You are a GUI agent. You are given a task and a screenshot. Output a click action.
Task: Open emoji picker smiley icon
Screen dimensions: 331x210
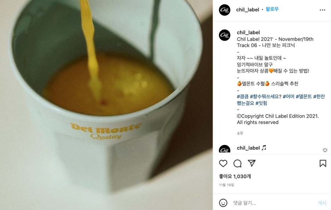coord(223,203)
